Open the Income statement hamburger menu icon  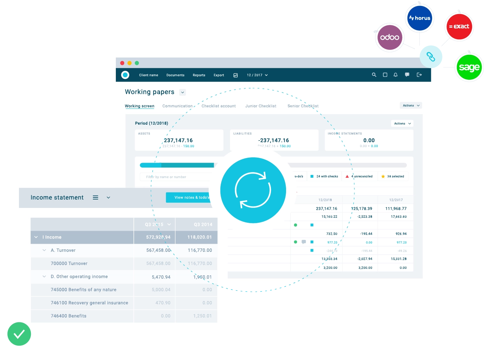pos(95,198)
